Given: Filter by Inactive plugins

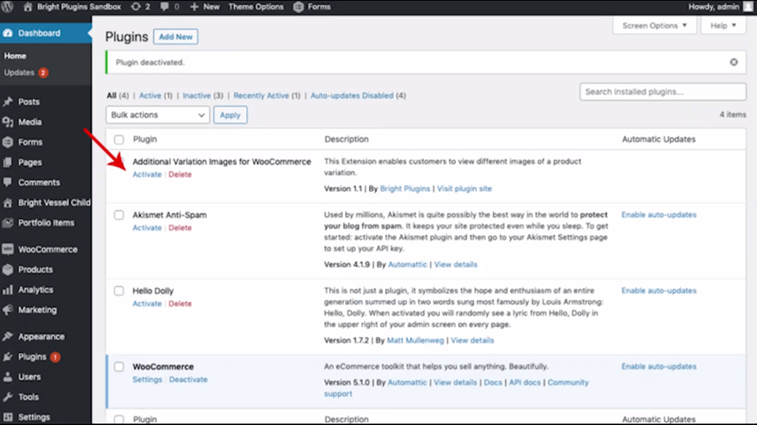Looking at the screenshot, I should click(x=197, y=95).
